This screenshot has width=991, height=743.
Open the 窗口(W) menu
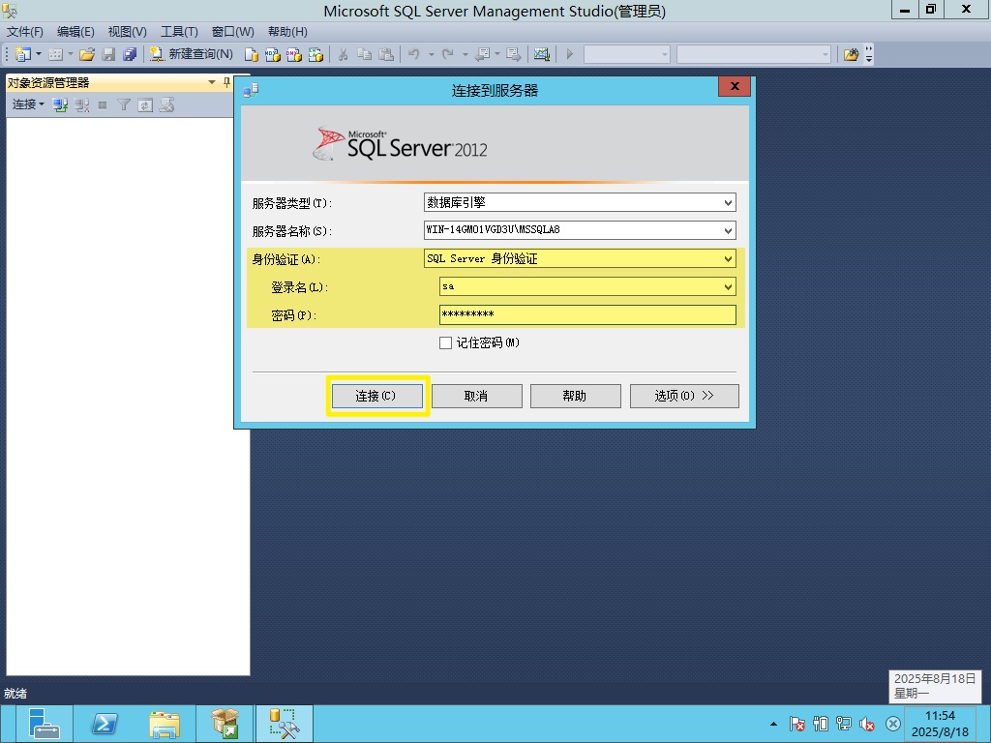point(232,32)
